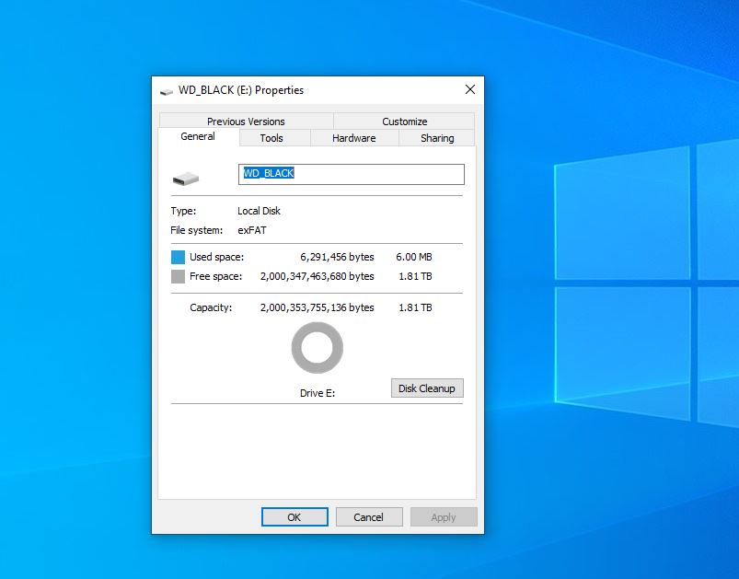Go to the Tools tab

click(271, 138)
